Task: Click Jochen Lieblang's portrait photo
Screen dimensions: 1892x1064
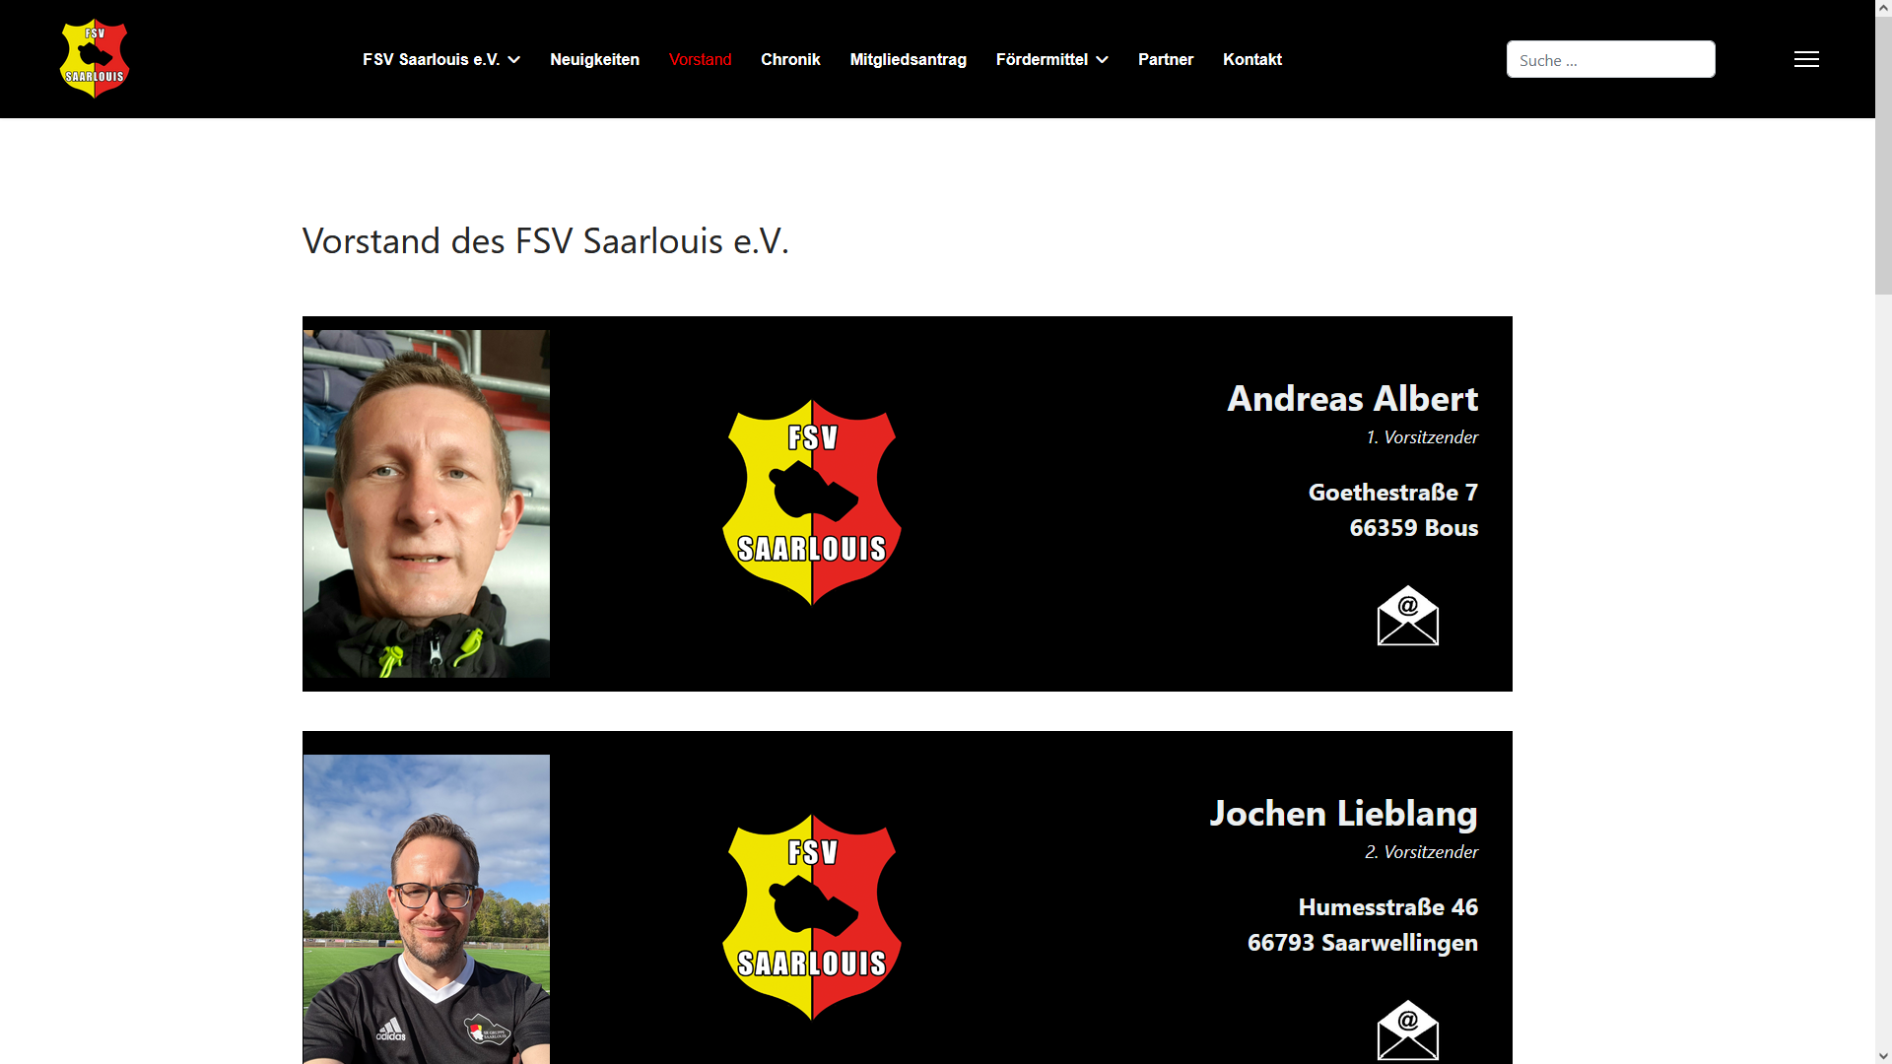Action: [427, 908]
